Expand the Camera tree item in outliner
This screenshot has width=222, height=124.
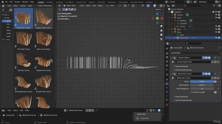pos(172,15)
